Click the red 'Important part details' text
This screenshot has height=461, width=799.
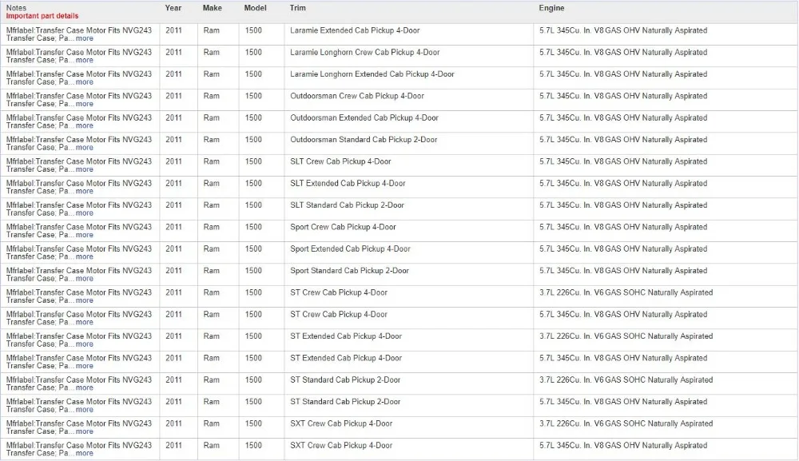(x=42, y=16)
